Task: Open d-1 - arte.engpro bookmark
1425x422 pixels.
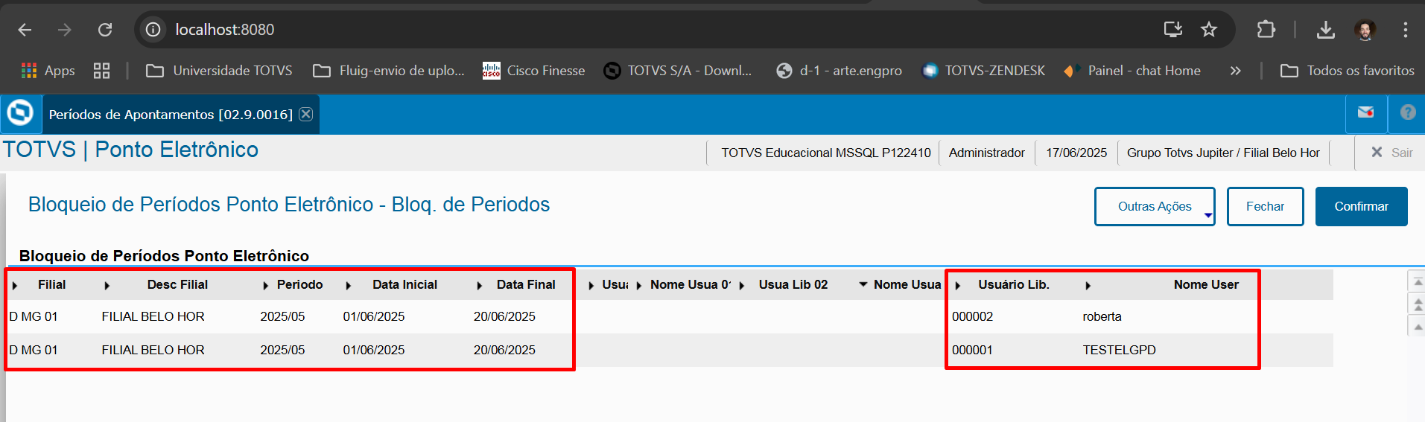Action: click(x=839, y=71)
